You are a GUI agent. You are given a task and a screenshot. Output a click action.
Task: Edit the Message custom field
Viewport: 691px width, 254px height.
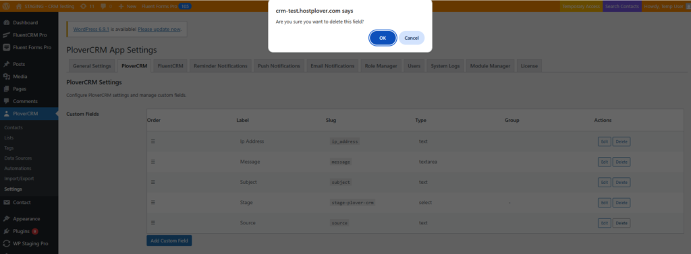[x=604, y=162]
